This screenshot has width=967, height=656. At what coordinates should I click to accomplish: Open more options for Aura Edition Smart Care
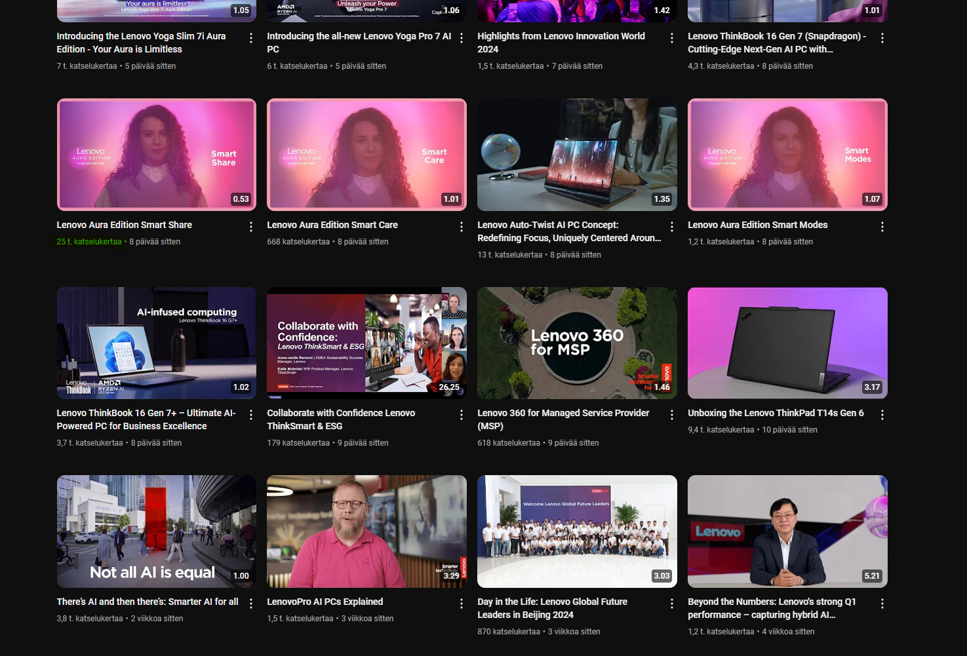click(462, 227)
